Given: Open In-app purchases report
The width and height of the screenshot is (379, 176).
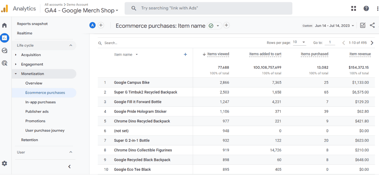Looking at the screenshot, I should 41,102.
